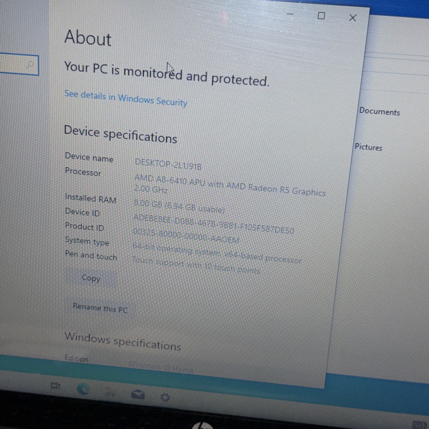Click the Touch support with 10 touch points text
The width and height of the screenshot is (429, 429).
[x=196, y=265]
